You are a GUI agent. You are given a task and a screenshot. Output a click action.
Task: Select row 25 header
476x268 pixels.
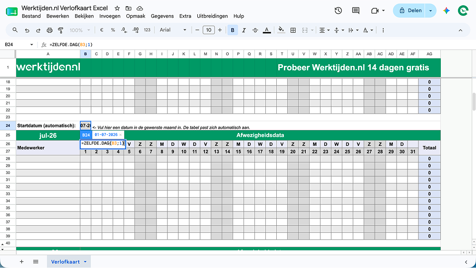click(8, 135)
